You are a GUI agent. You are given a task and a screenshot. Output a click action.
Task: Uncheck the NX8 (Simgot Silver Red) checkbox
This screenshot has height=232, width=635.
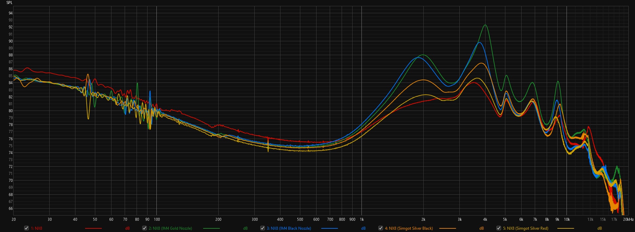[499, 228]
